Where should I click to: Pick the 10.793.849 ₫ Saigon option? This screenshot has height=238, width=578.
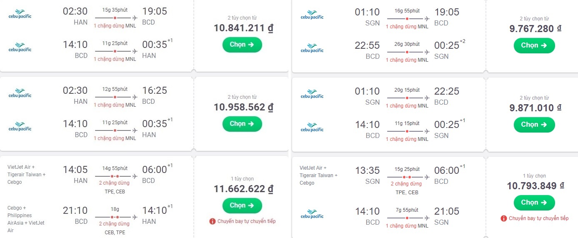[534, 203]
